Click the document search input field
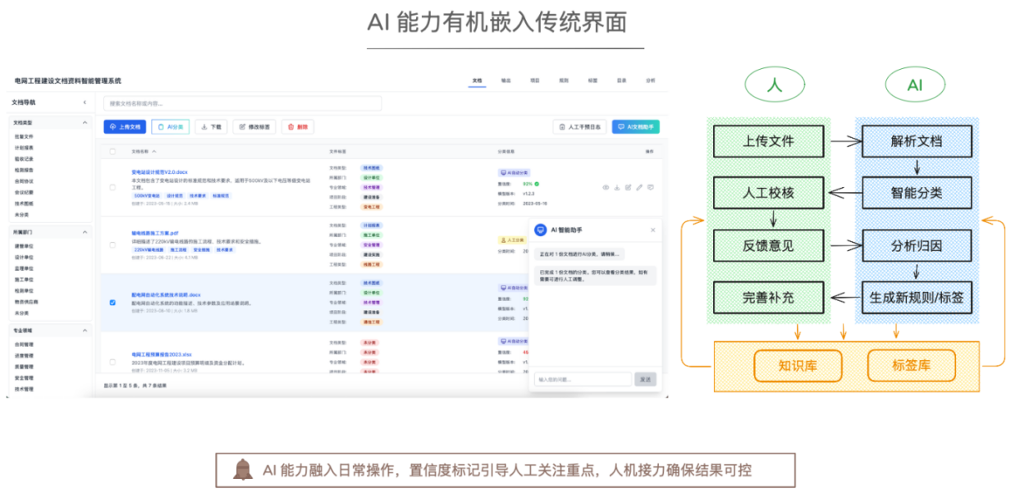The height and width of the screenshot is (493, 1011). (242, 103)
